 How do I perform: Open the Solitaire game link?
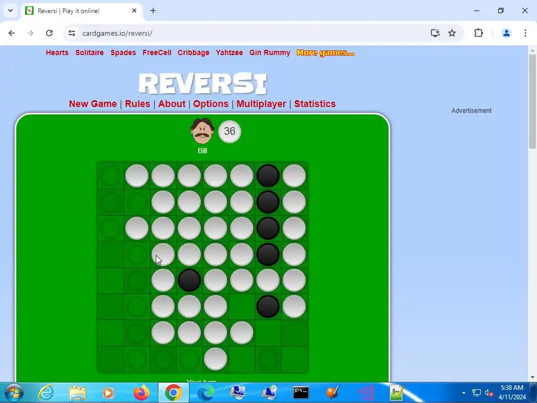click(x=89, y=52)
